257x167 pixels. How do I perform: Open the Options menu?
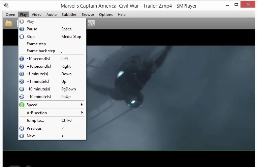(x=106, y=15)
